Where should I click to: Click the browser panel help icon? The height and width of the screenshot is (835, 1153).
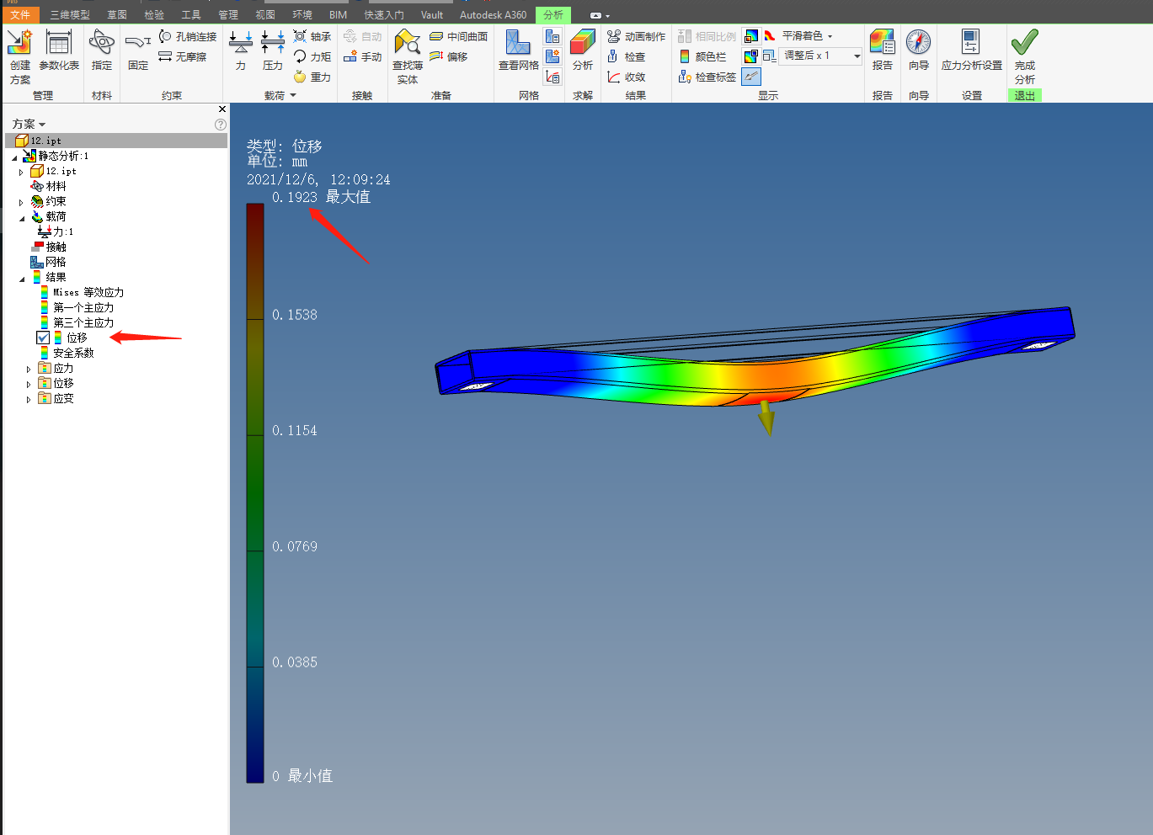tap(221, 125)
